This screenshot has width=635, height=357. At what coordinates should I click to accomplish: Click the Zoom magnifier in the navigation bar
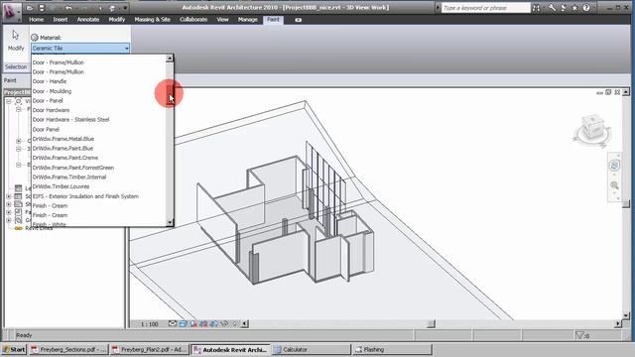click(614, 185)
